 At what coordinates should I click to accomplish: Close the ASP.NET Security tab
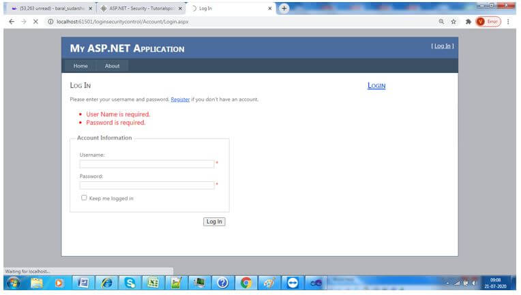click(x=180, y=9)
